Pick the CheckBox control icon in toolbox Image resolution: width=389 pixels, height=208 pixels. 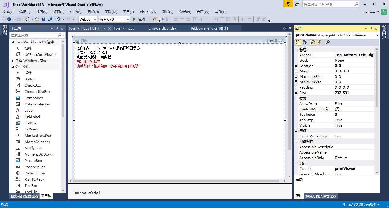[x=18, y=85]
